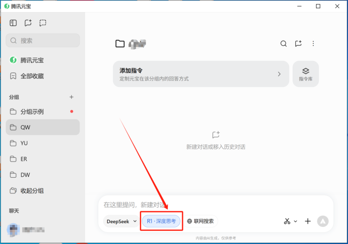
Task: Collapse groups via 收起分组
Action: point(43,190)
